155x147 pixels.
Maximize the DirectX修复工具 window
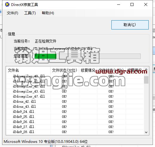pos(132,4)
